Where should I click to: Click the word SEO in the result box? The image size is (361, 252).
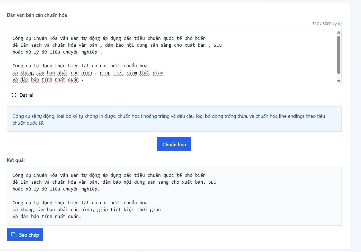click(212, 182)
